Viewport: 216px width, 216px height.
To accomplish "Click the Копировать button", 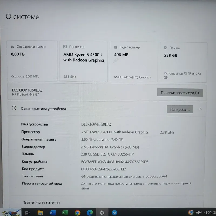I will click(x=180, y=109).
